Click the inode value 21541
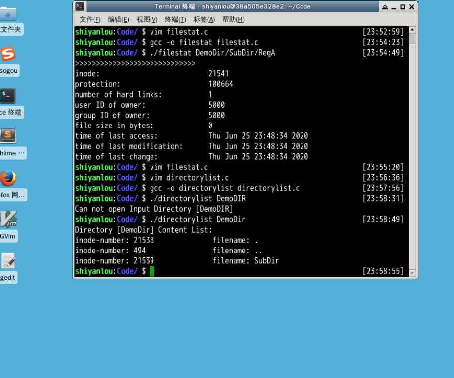 (219, 74)
